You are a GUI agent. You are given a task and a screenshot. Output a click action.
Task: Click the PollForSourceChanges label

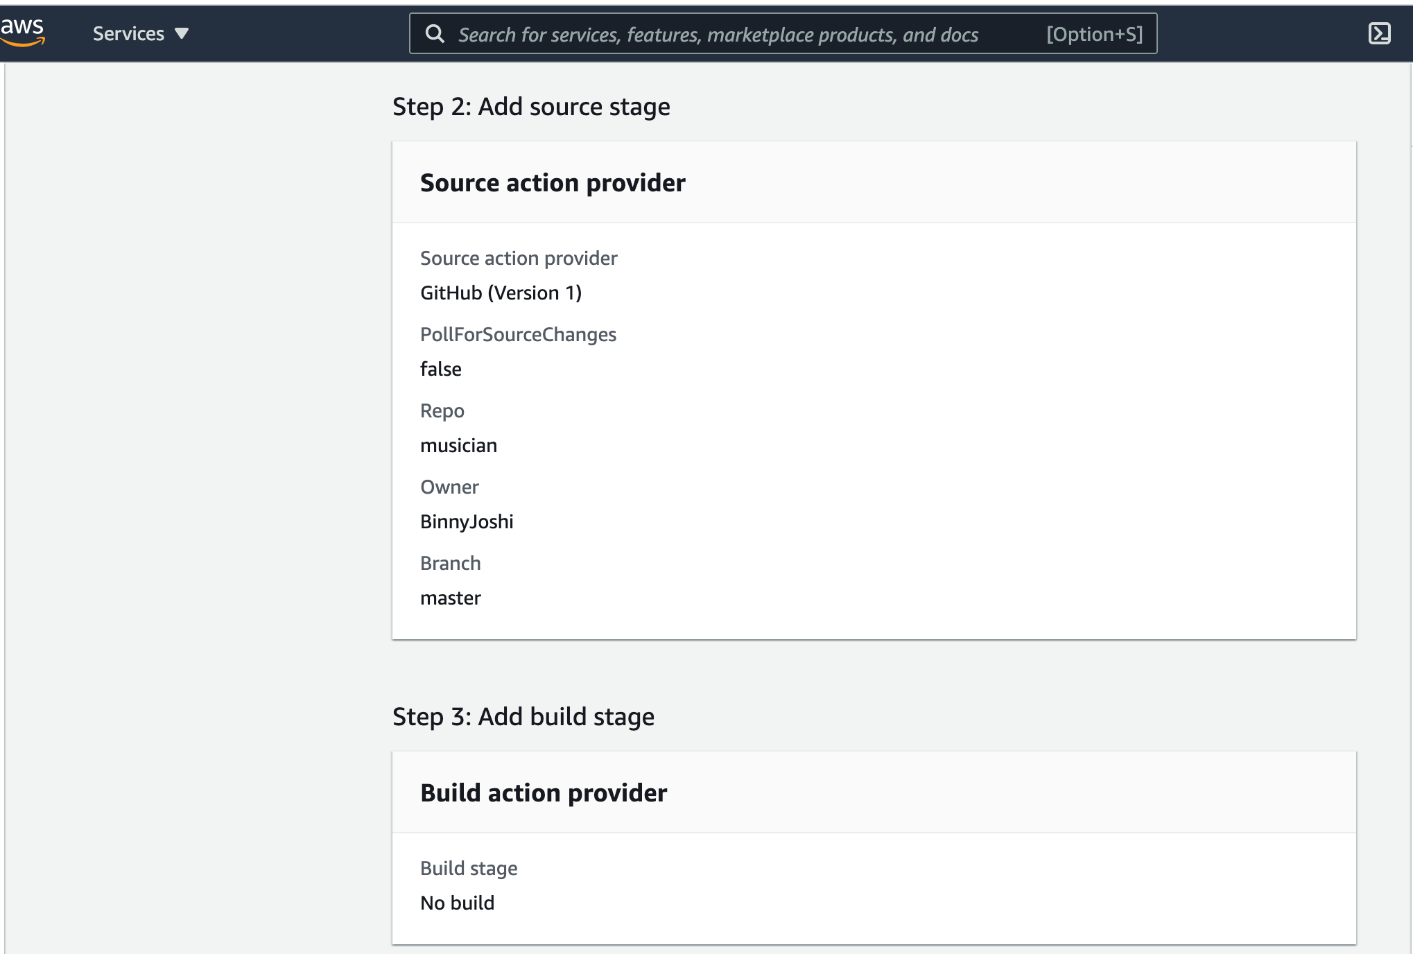(x=518, y=334)
